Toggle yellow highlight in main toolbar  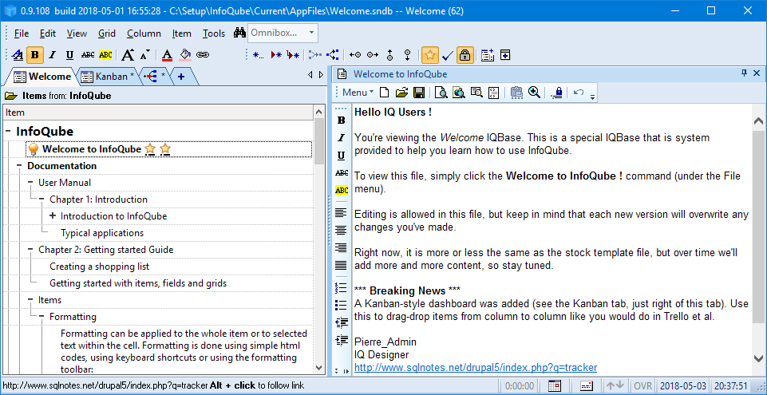pyautogui.click(x=105, y=55)
